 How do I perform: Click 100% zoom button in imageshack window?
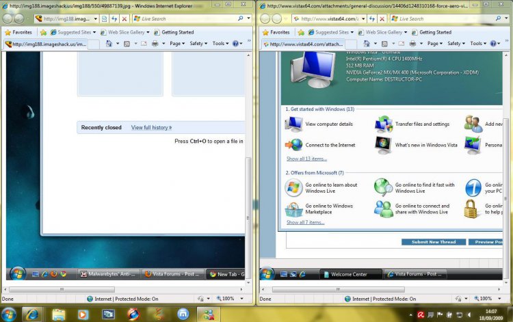coord(226,299)
